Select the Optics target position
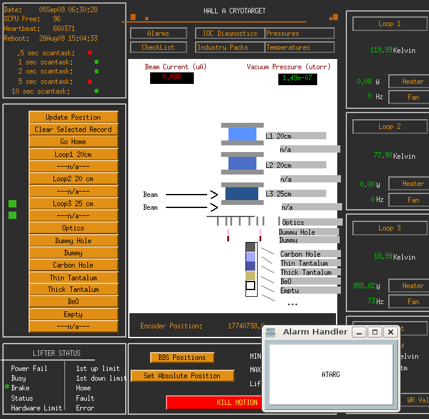Viewport: 429px width, 419px height. click(x=74, y=228)
